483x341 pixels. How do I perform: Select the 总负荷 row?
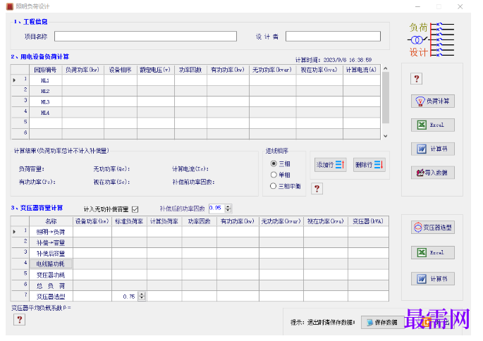pos(51,285)
